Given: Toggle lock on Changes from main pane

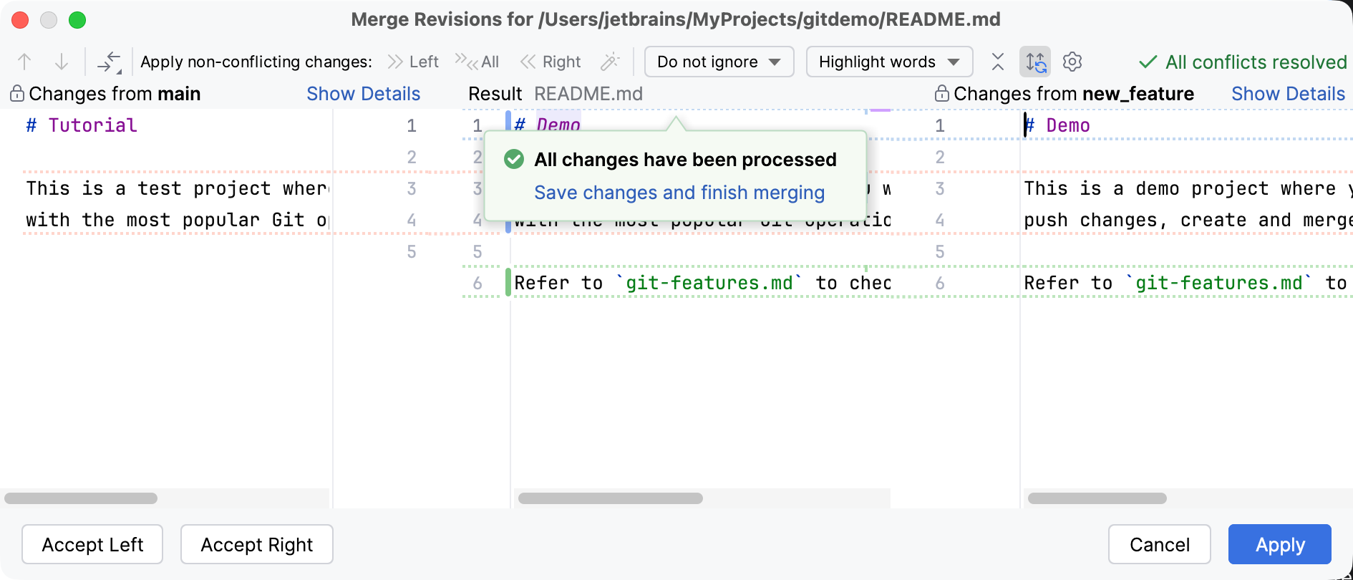Looking at the screenshot, I should pos(17,94).
